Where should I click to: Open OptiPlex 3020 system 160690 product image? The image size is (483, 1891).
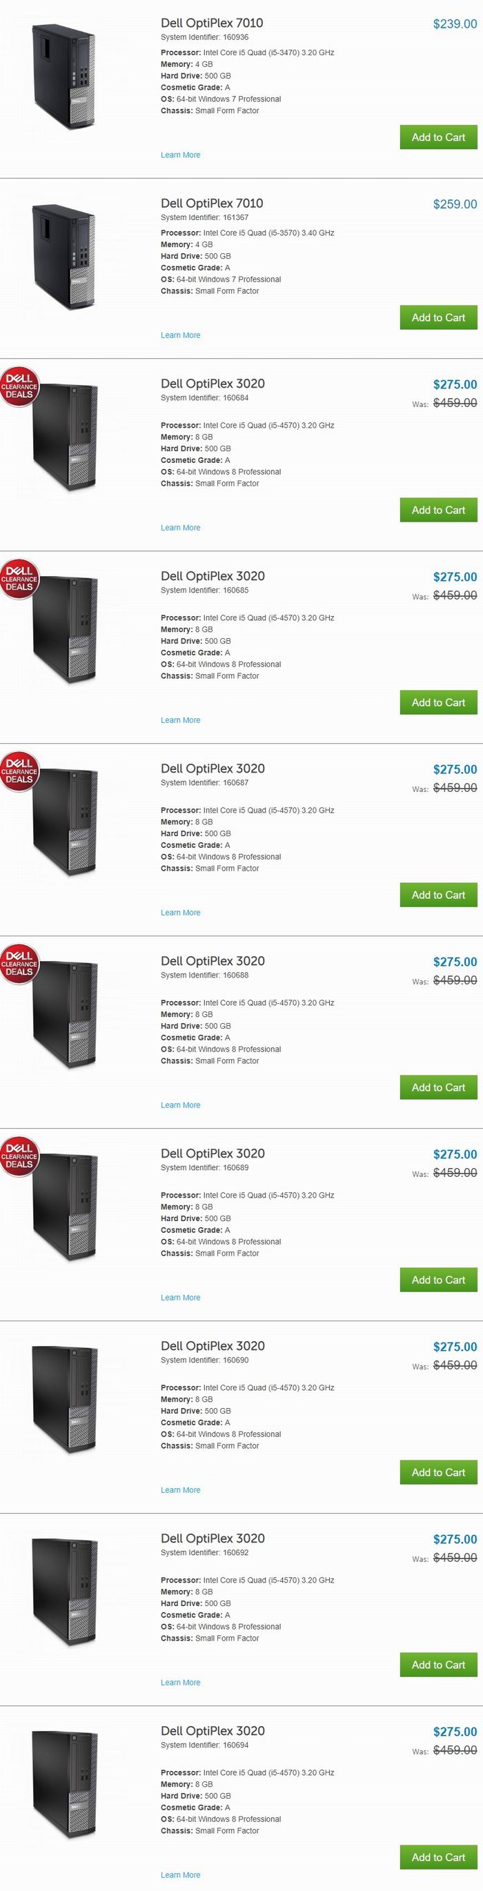[65, 1400]
